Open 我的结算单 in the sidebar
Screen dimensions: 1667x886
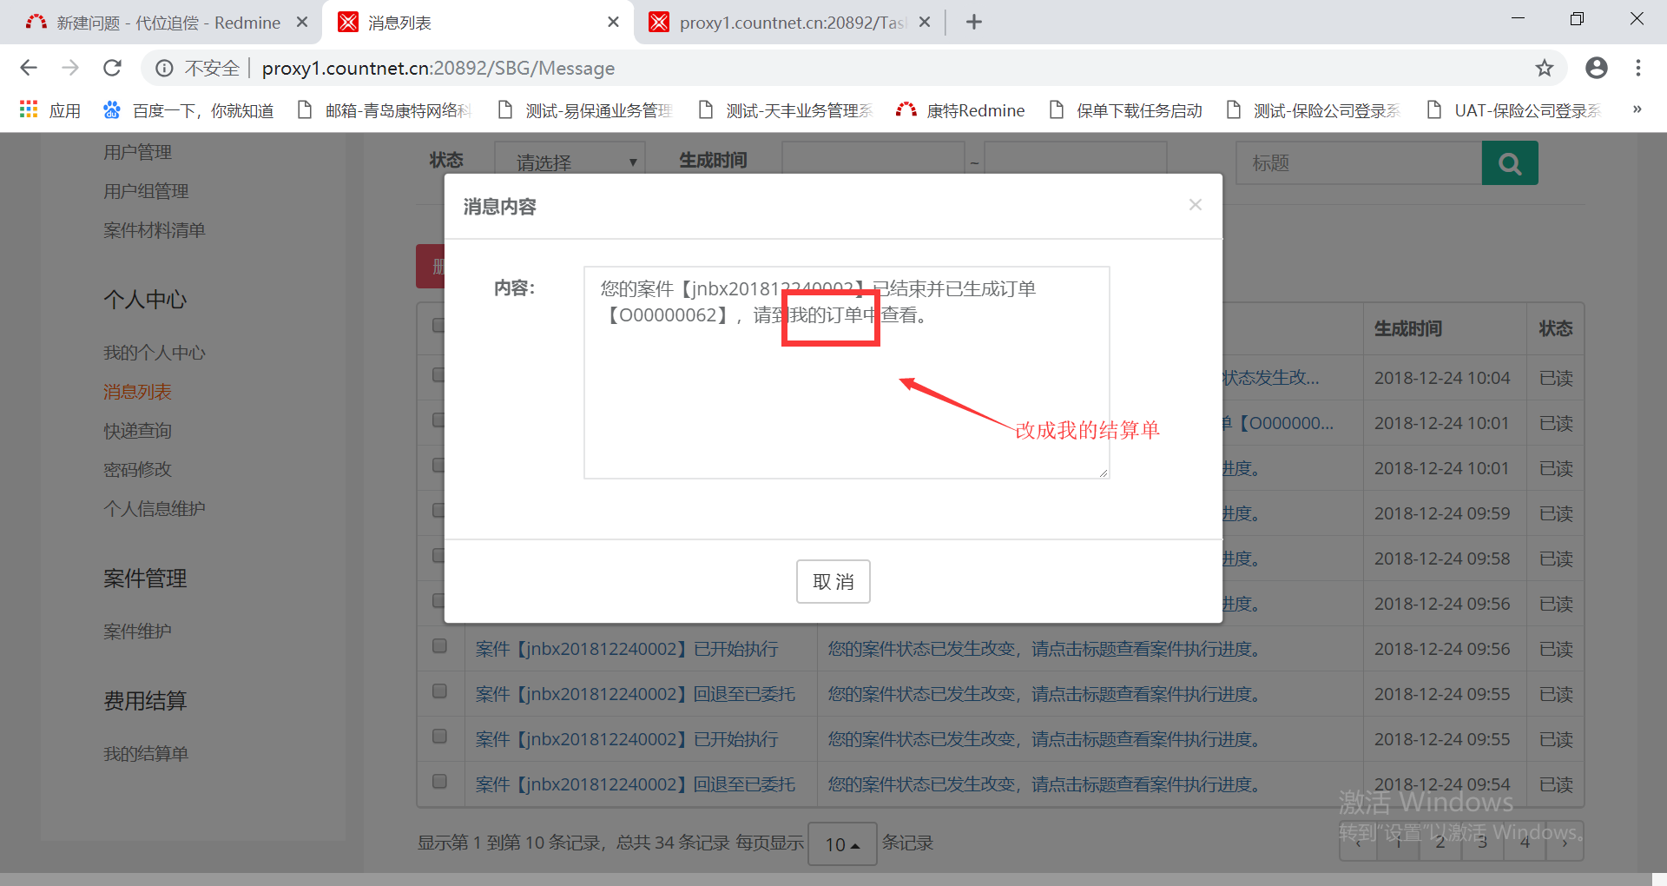point(146,754)
